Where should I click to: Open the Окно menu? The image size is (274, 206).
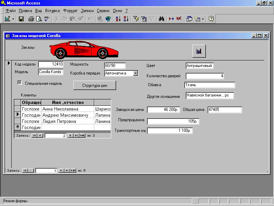pos(117,11)
